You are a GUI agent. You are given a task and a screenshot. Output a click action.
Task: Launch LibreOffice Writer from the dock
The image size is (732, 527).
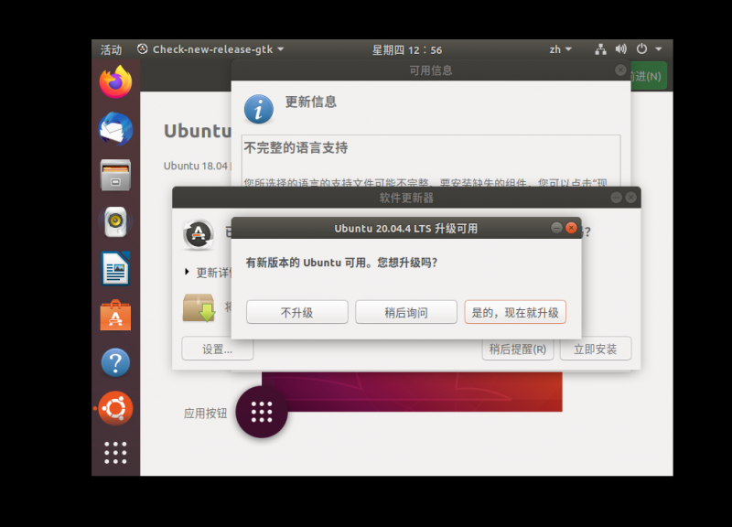(115, 269)
